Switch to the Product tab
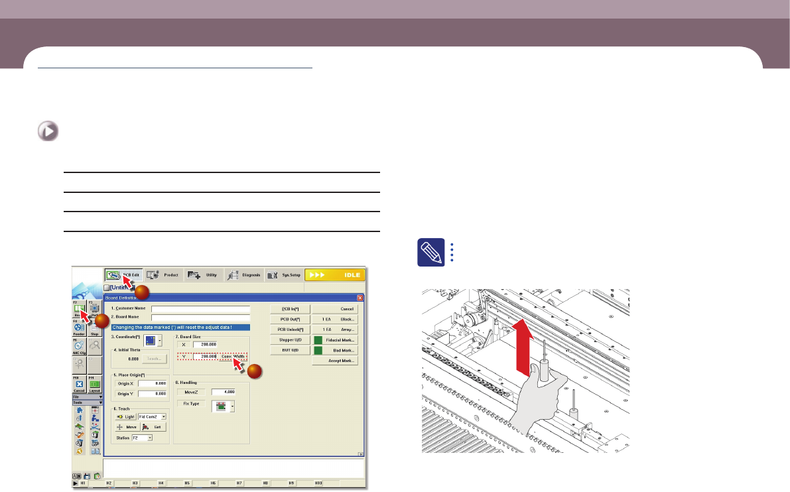 163,275
